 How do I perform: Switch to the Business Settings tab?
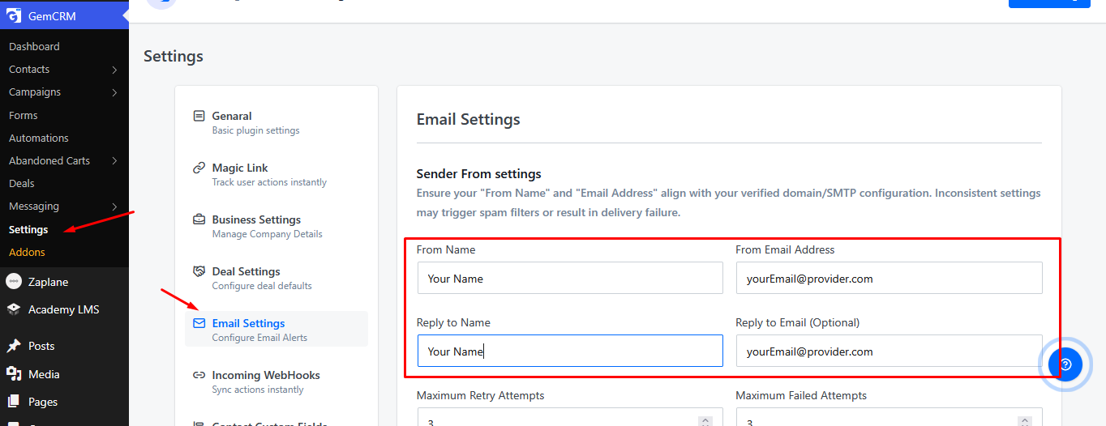pos(276,226)
